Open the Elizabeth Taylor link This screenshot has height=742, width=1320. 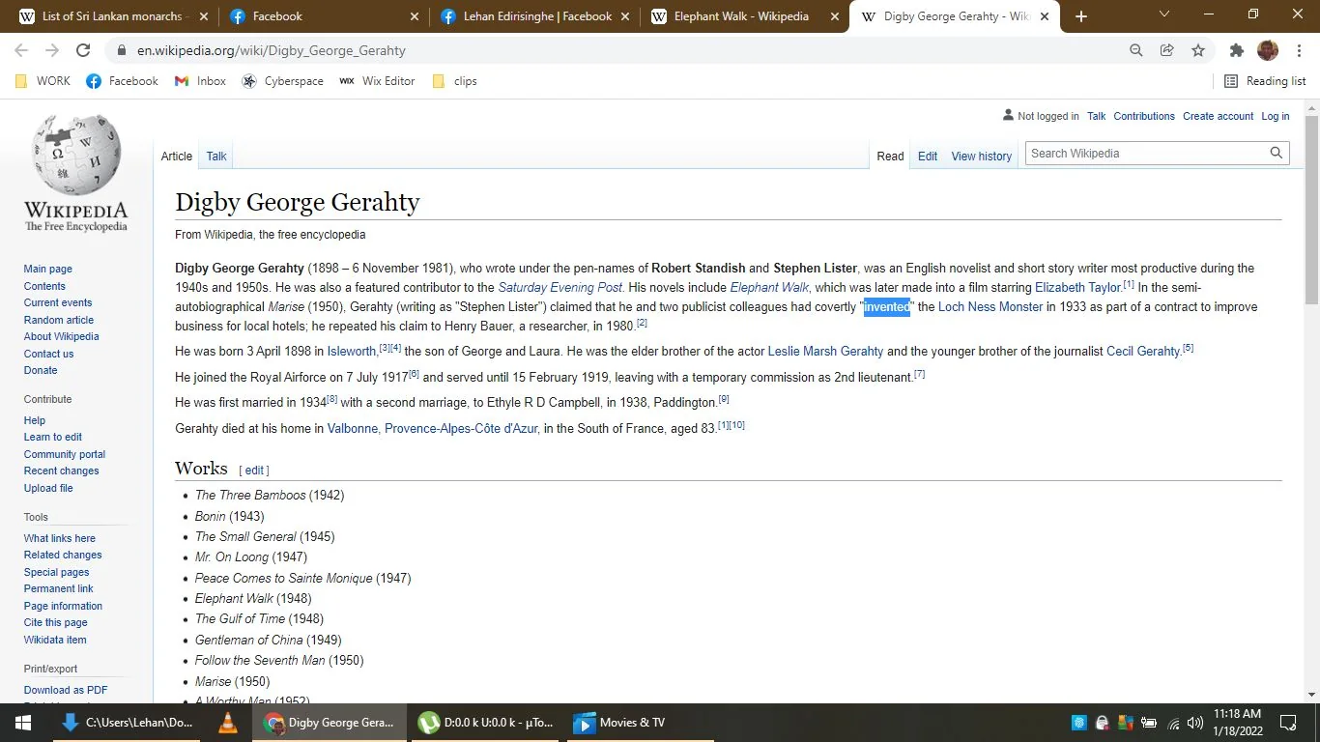pyautogui.click(x=1077, y=287)
